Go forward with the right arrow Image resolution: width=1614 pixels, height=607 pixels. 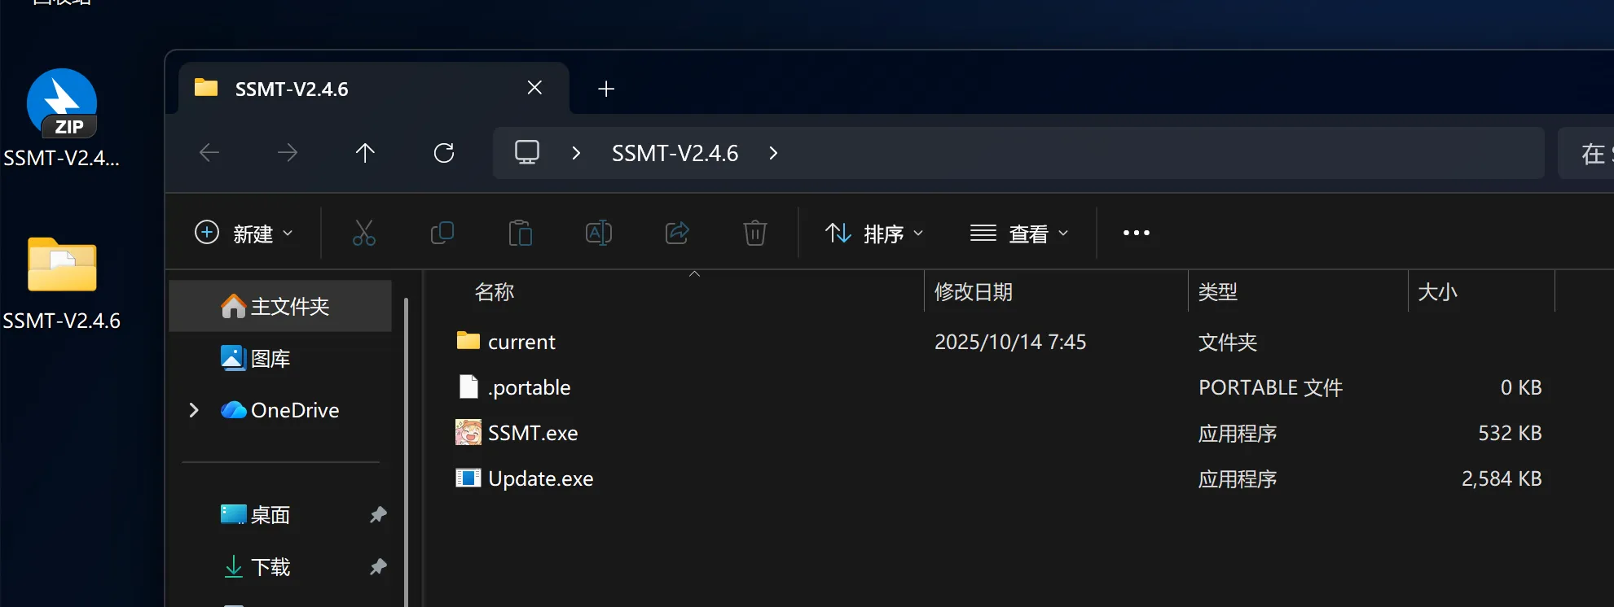click(x=287, y=152)
